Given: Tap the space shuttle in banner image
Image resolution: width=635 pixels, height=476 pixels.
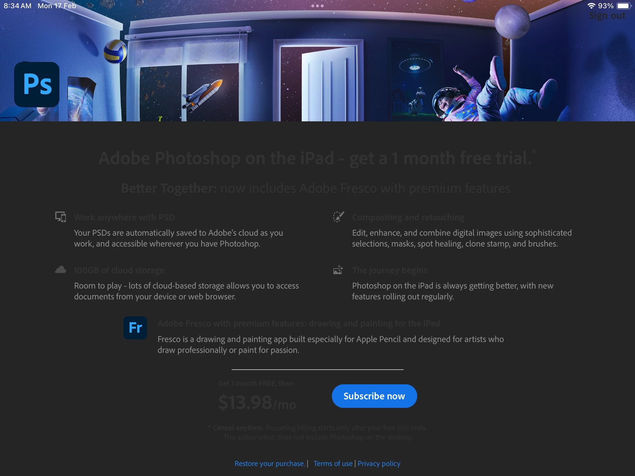Looking at the screenshot, I should point(202,95).
